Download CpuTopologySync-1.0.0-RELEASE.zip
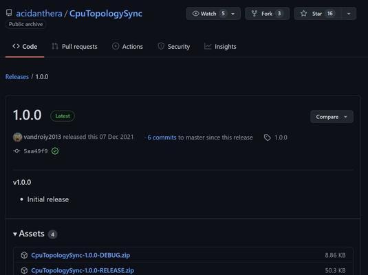This screenshot has width=368, height=275. (x=83, y=271)
